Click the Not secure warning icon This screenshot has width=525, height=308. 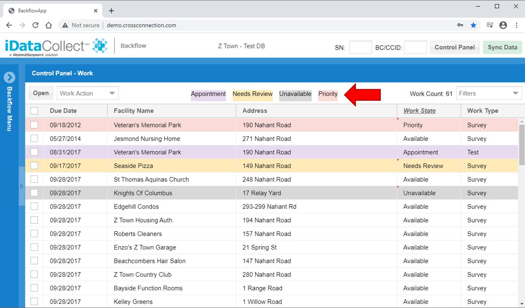tap(65, 25)
